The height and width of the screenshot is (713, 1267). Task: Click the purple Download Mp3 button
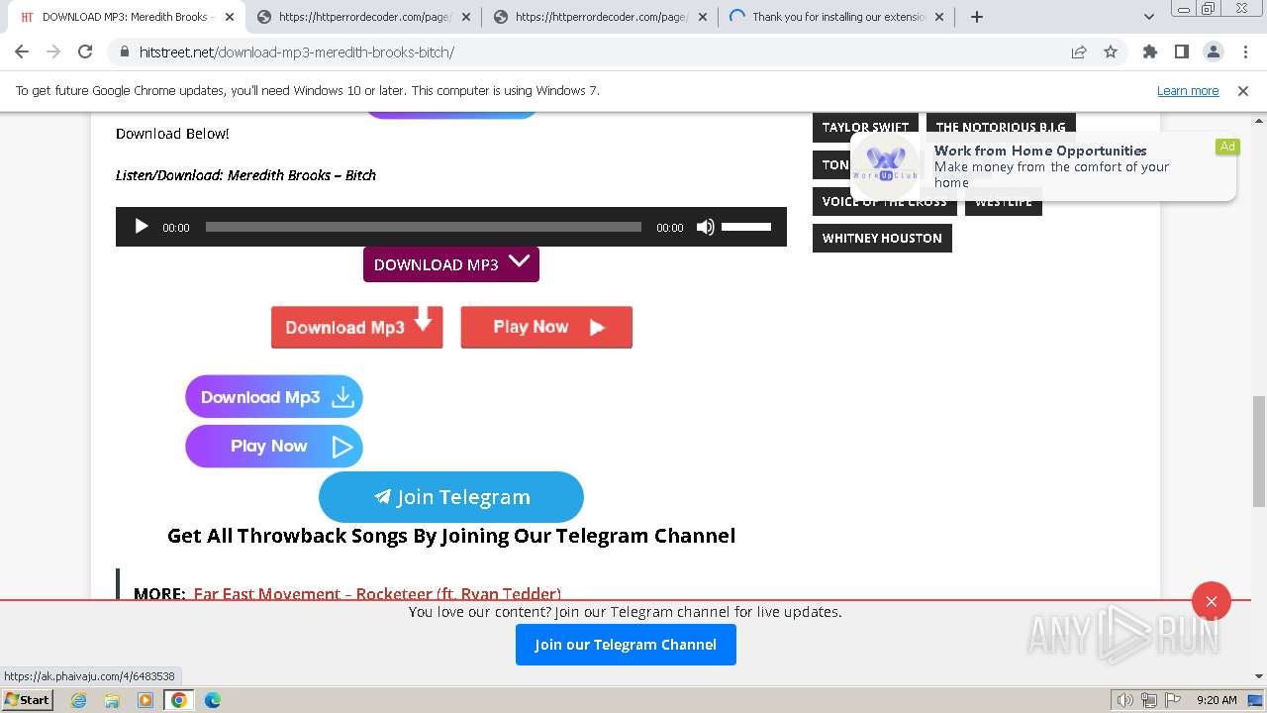274,397
